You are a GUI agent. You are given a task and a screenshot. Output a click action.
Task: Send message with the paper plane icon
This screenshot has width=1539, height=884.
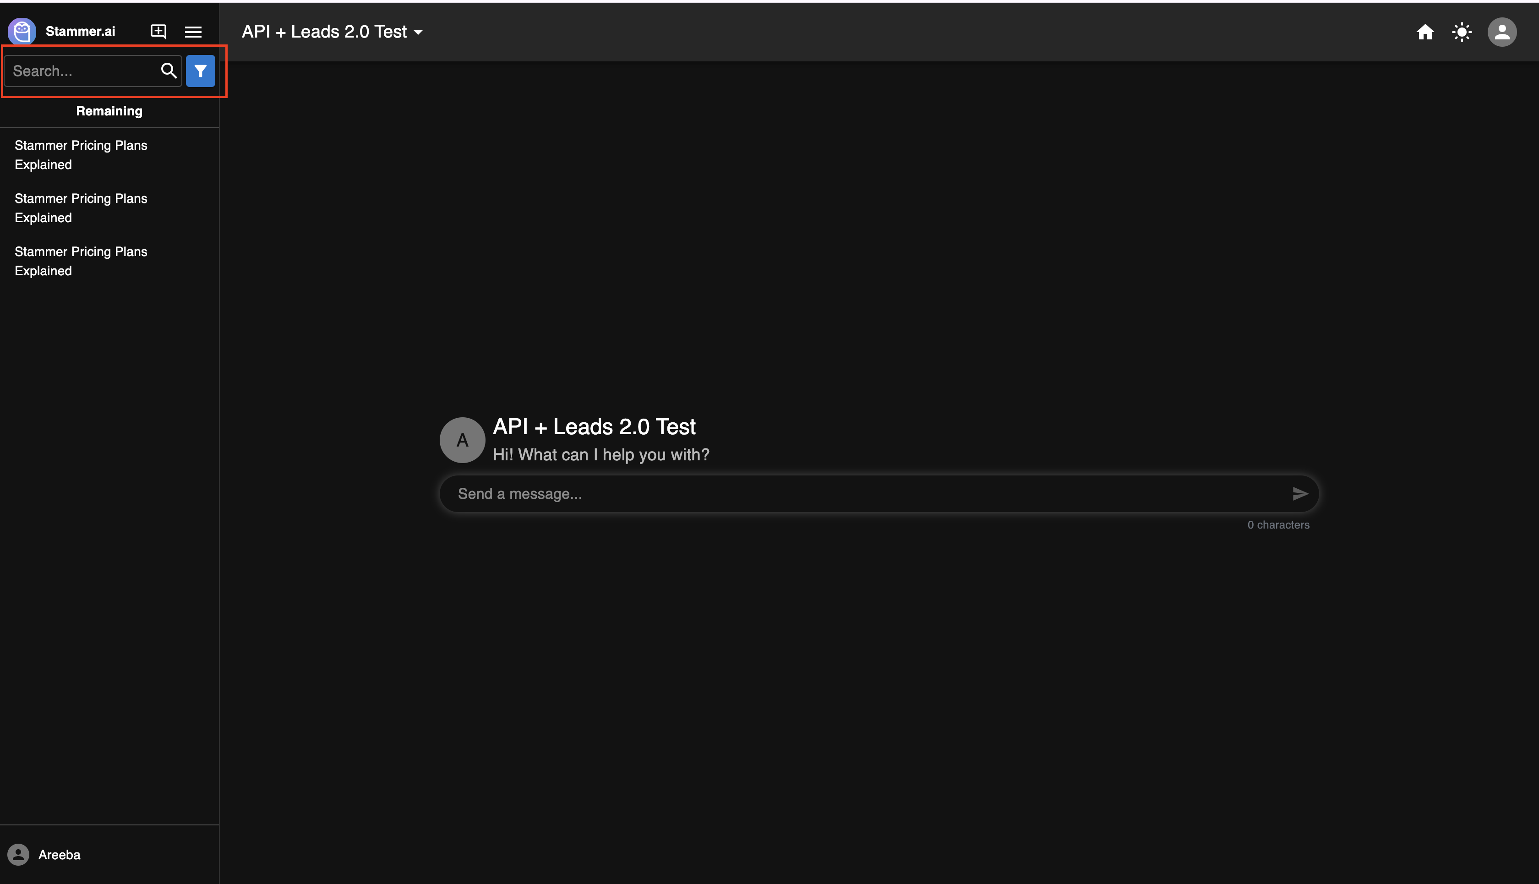[1300, 494]
